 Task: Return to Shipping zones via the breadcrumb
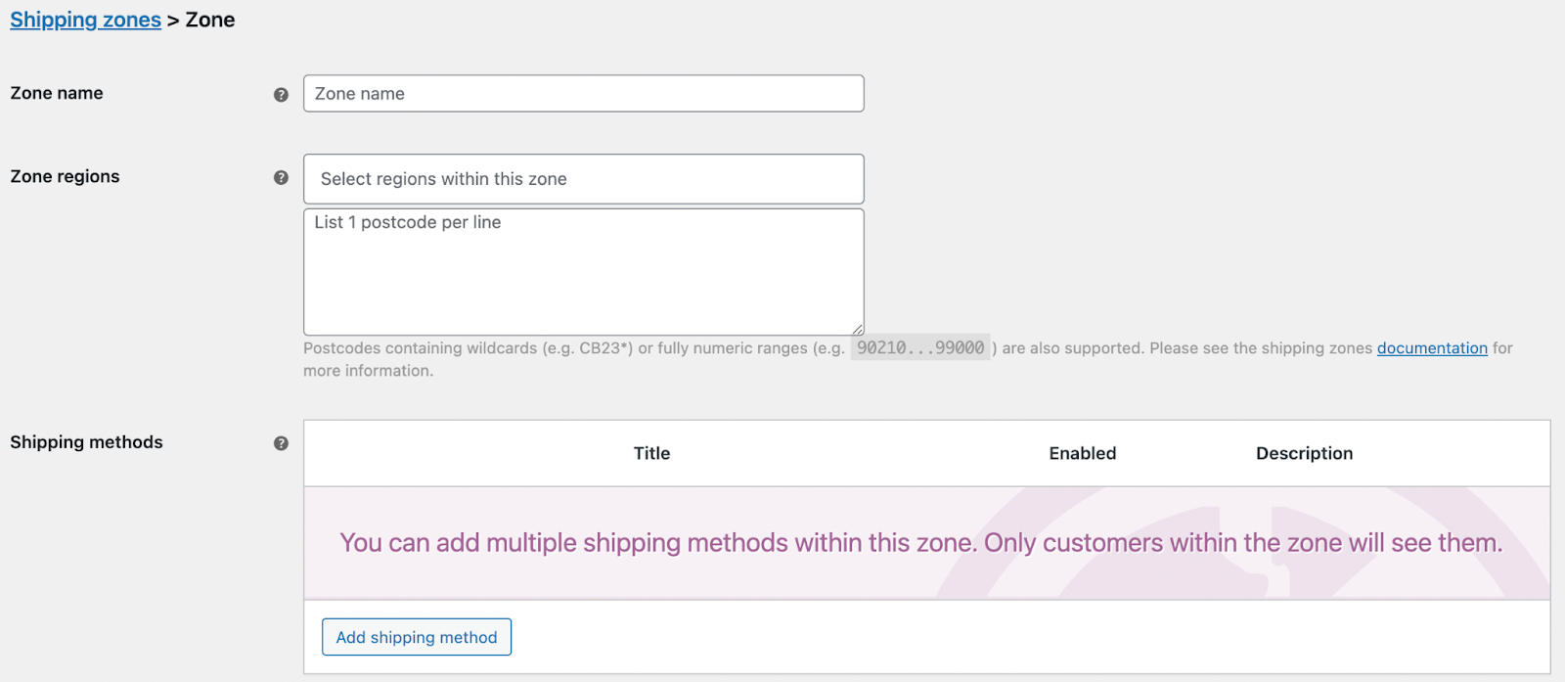(x=85, y=20)
